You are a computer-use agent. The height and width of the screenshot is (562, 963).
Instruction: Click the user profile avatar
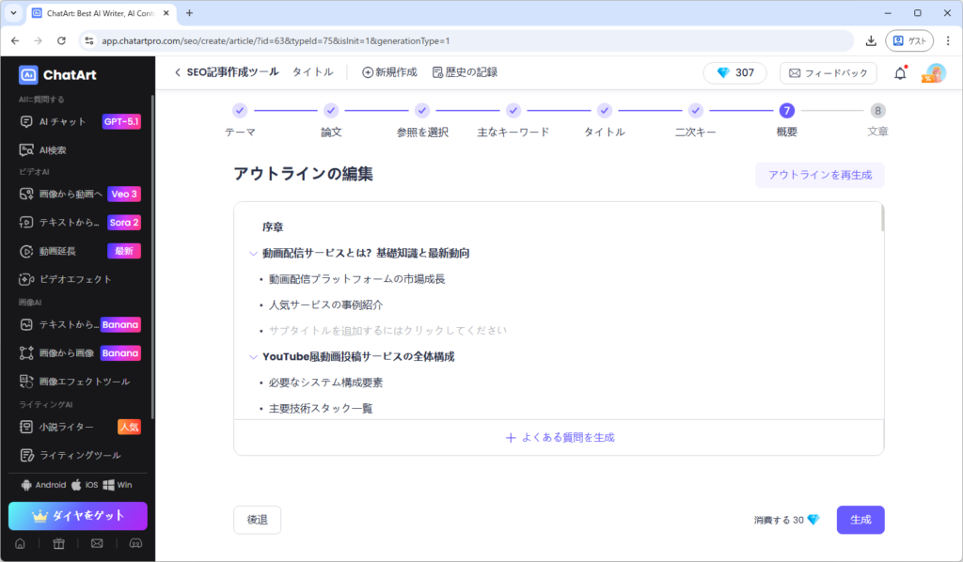click(935, 73)
